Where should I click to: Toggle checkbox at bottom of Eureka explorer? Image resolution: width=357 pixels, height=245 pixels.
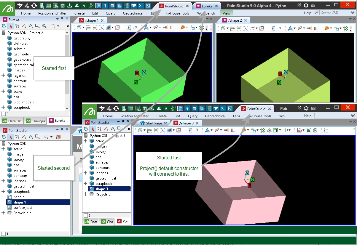click(3, 113)
